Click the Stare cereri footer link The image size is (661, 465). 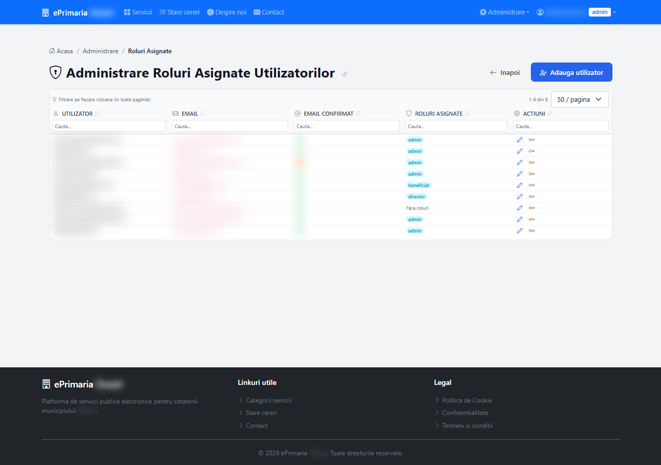[261, 413]
